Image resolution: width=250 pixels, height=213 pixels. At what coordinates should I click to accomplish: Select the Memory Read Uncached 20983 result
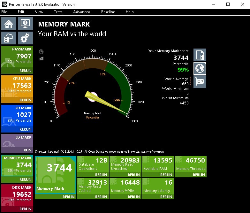pos(125,164)
